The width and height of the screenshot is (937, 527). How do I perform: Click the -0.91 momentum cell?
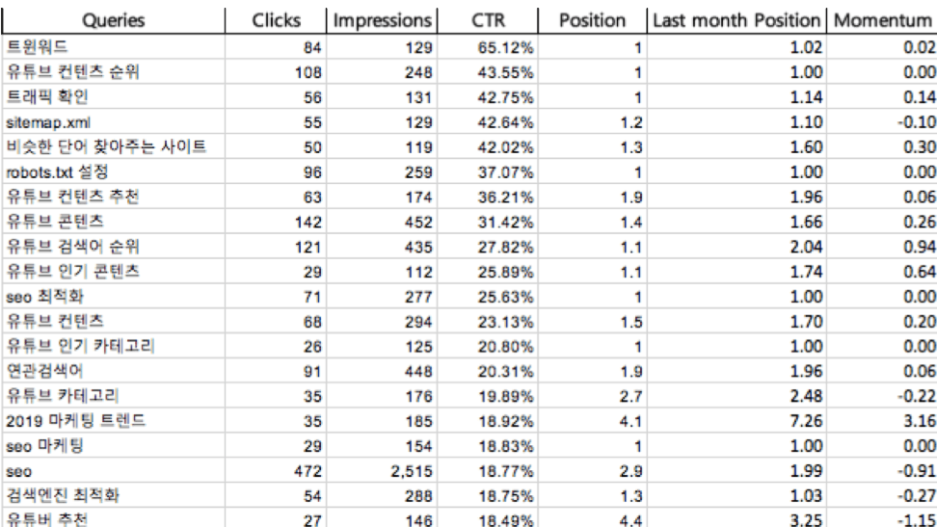[x=882, y=471]
